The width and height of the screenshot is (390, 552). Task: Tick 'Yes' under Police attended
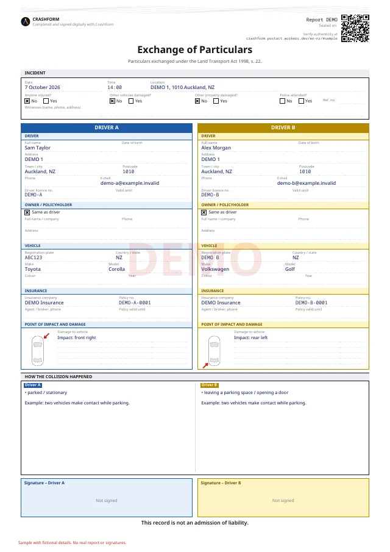(x=302, y=101)
